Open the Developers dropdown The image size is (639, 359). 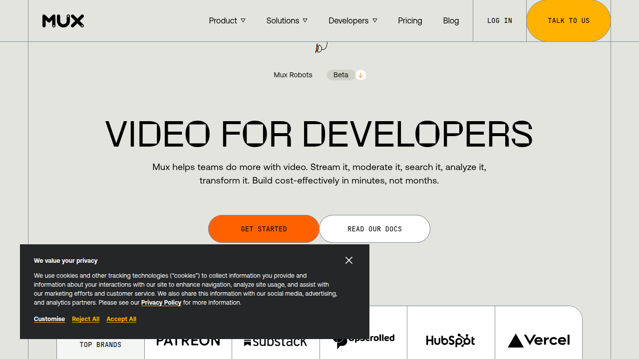click(353, 20)
